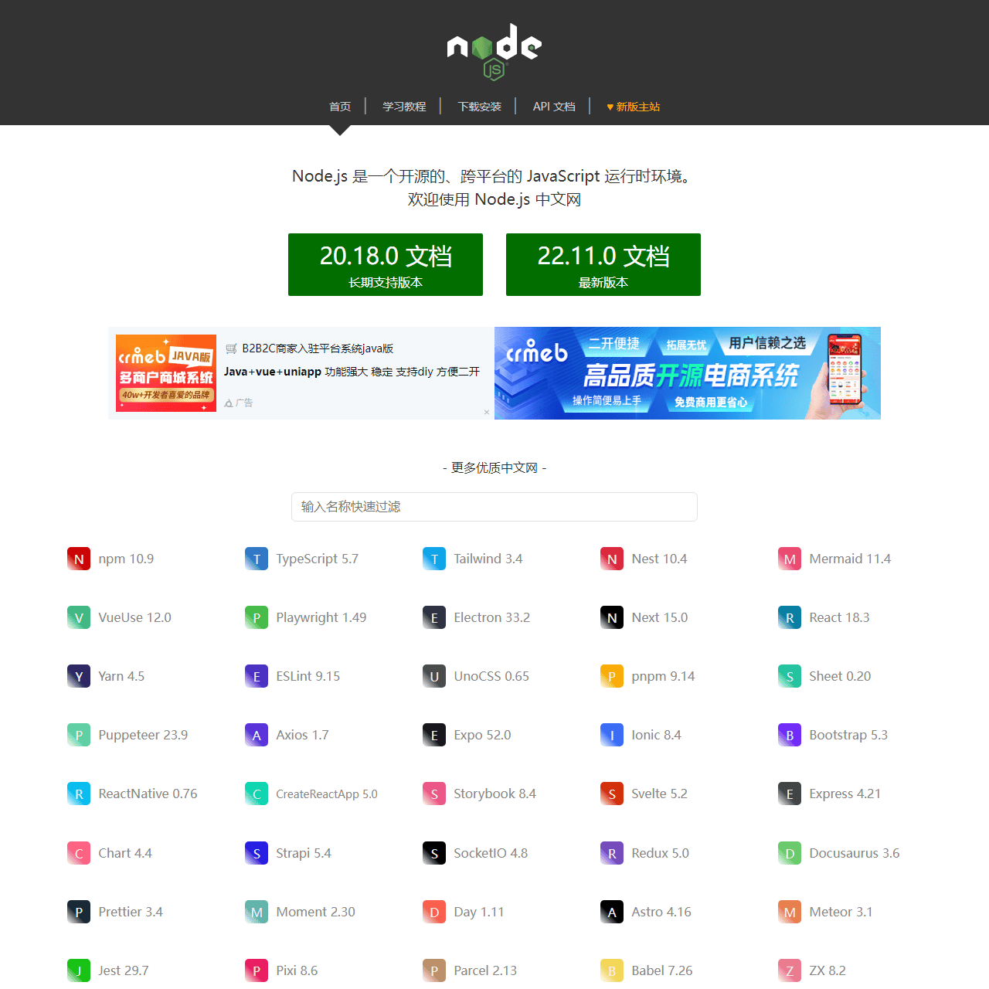This screenshot has width=989, height=989.
Task: Click the Storybook S icon
Action: coord(434,794)
